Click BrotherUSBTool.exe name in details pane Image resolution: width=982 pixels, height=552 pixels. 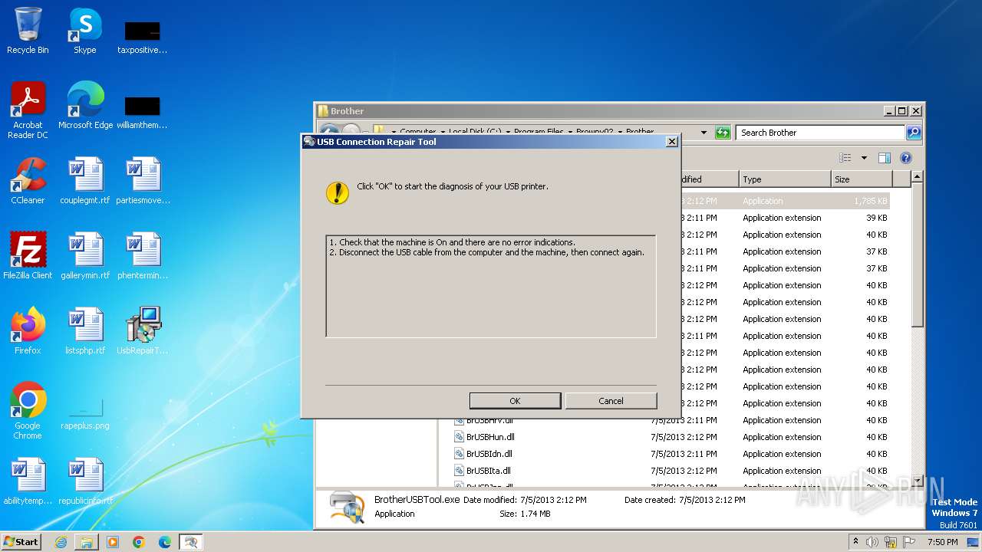pyautogui.click(x=417, y=499)
